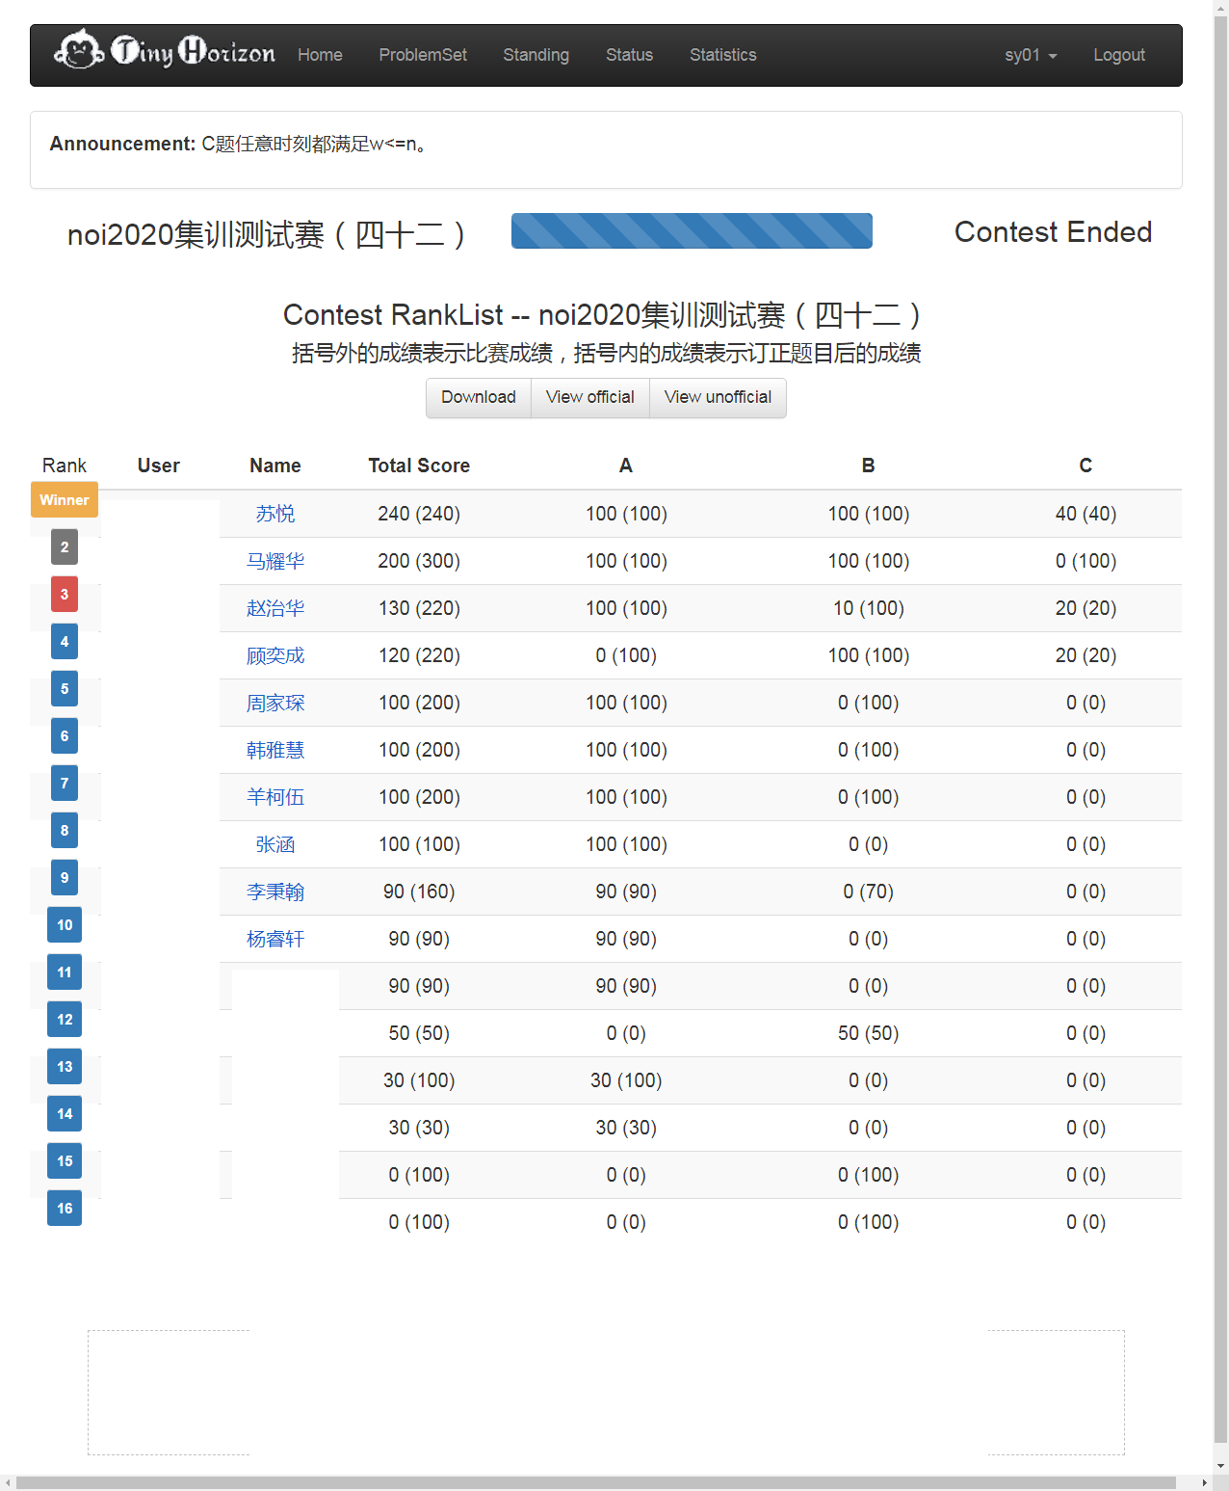Viewport: 1229px width, 1491px height.
Task: Click the Logout option
Action: [x=1118, y=55]
